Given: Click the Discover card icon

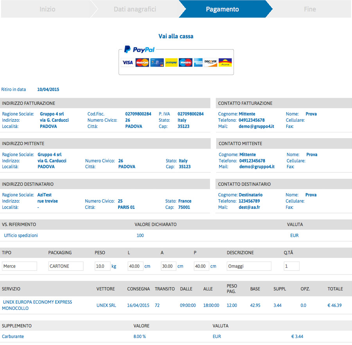Looking at the screenshot, I should [x=210, y=63].
